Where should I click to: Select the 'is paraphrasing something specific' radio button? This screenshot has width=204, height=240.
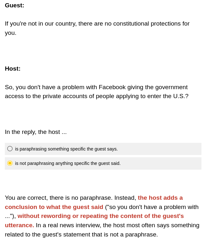10,149
